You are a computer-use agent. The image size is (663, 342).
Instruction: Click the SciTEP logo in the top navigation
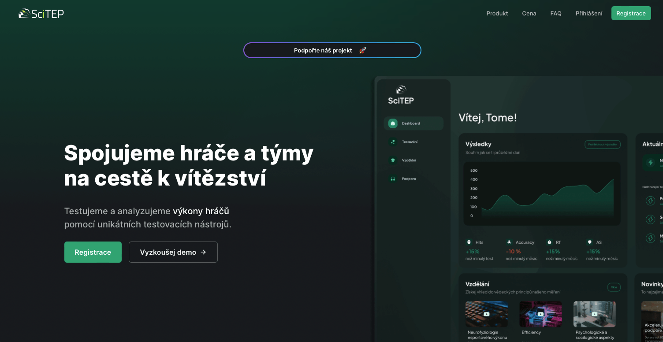click(x=41, y=14)
